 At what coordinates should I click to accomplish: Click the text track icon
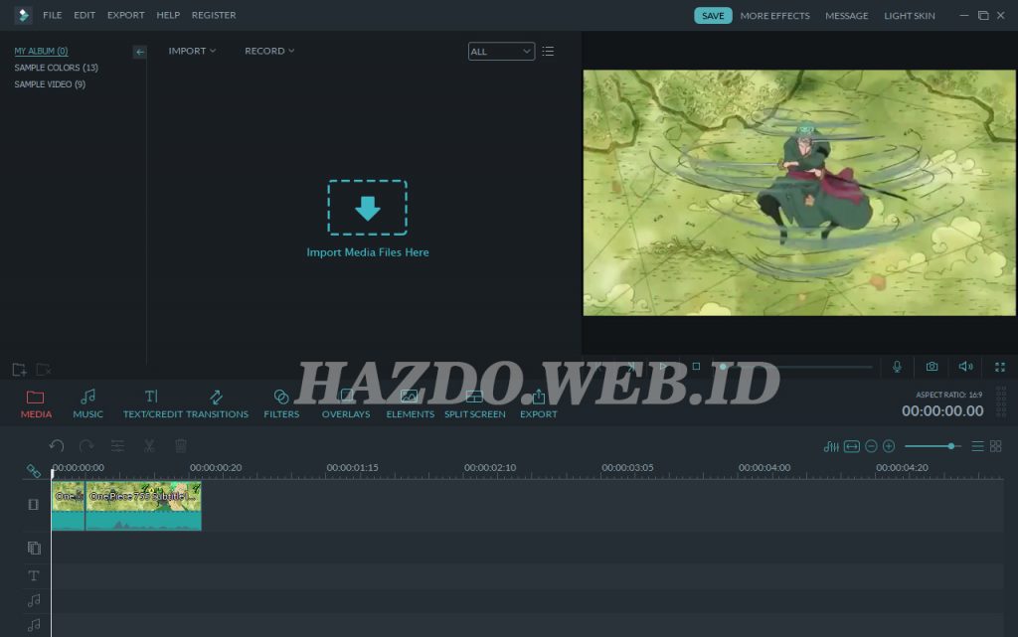tap(34, 575)
